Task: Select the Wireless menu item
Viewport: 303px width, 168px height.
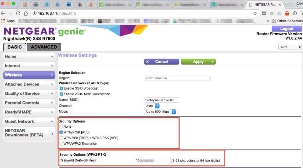Action: tap(29, 75)
